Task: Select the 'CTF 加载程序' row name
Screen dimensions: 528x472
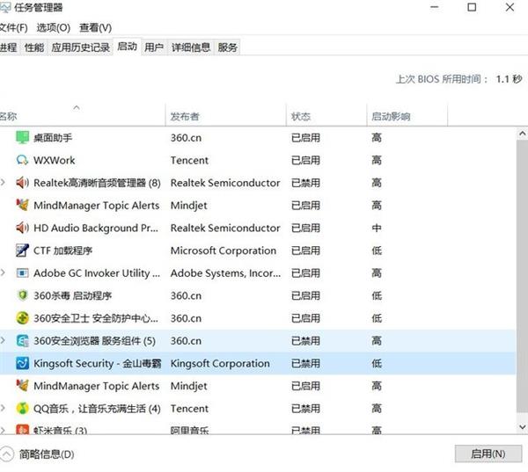Action: 63,251
